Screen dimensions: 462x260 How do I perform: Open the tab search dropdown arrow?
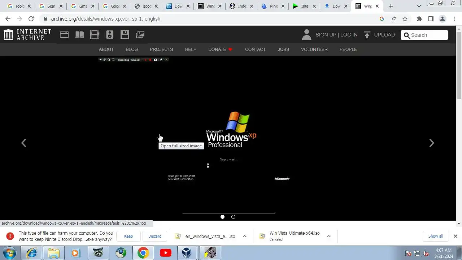419,6
